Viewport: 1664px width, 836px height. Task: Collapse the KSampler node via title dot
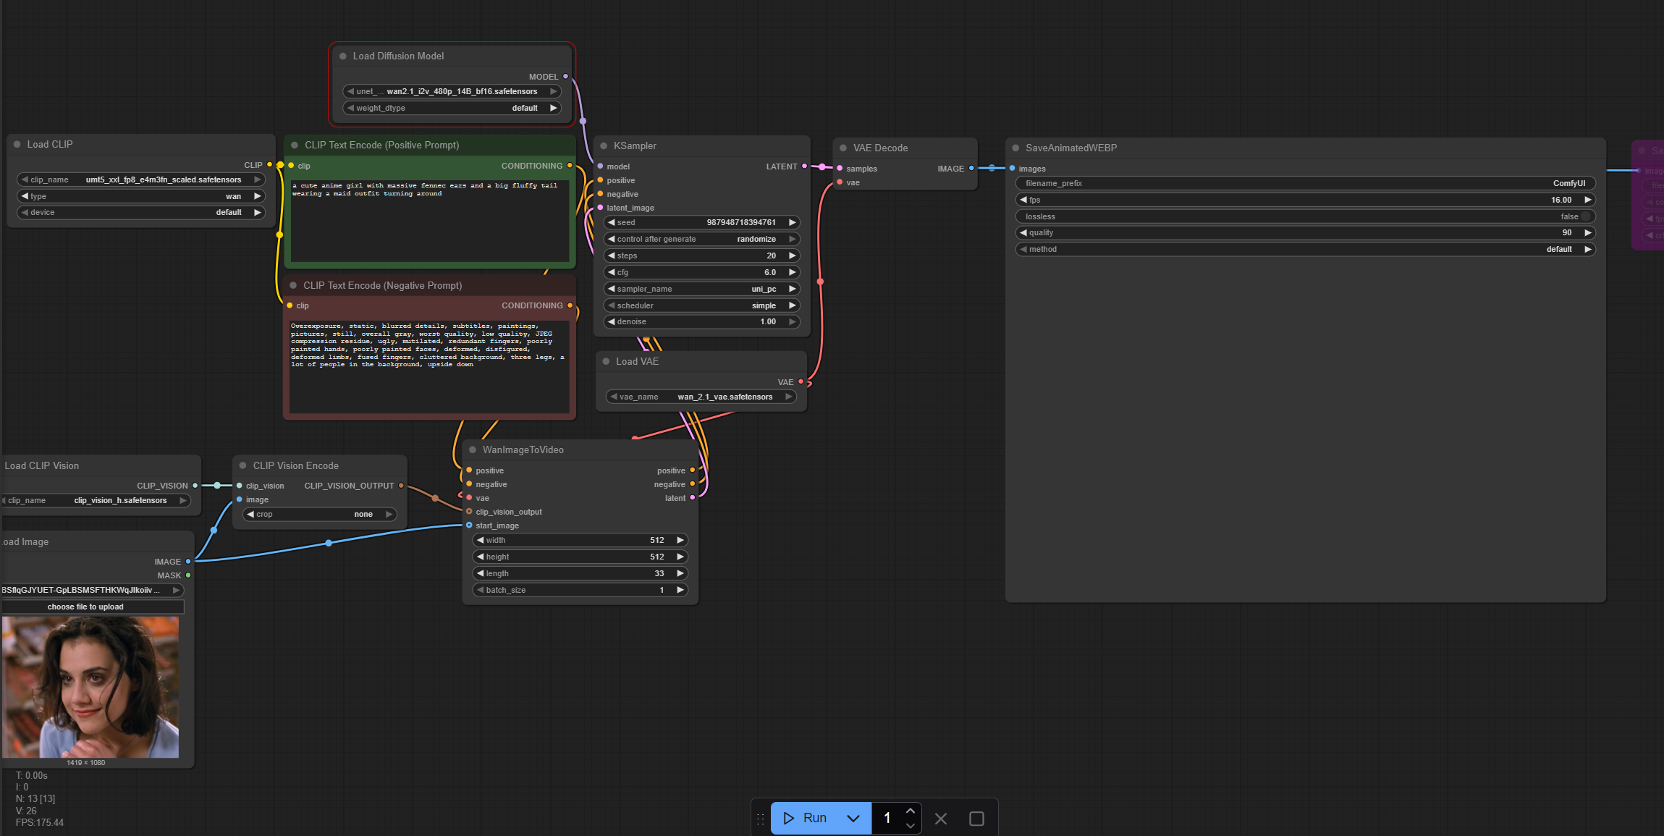pos(604,146)
